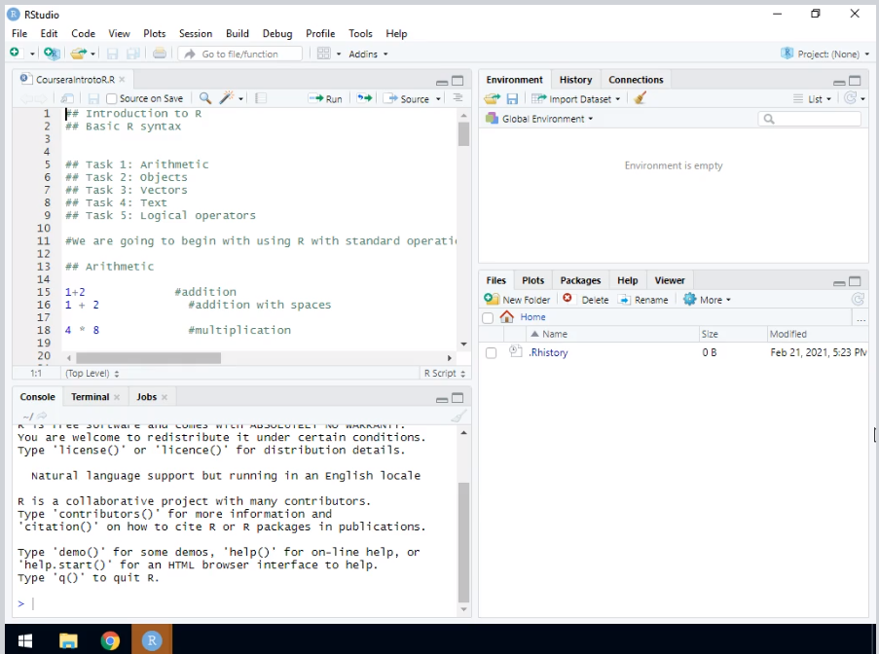Click the New Folder button
The image size is (879, 654).
pos(518,300)
